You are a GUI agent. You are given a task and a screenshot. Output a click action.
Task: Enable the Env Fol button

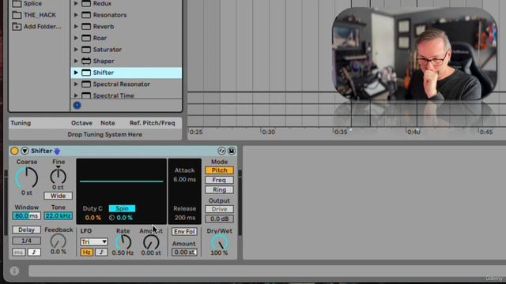coord(184,231)
